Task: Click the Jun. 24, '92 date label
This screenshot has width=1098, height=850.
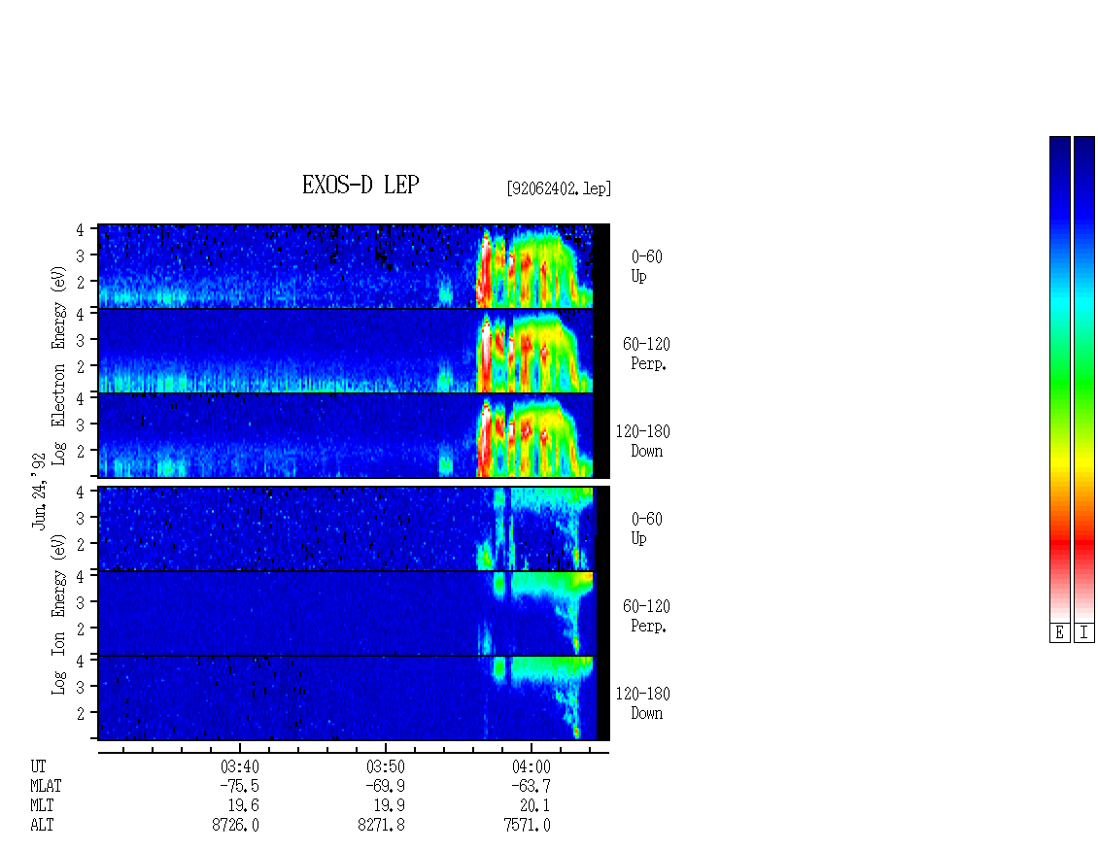Action: point(39,491)
